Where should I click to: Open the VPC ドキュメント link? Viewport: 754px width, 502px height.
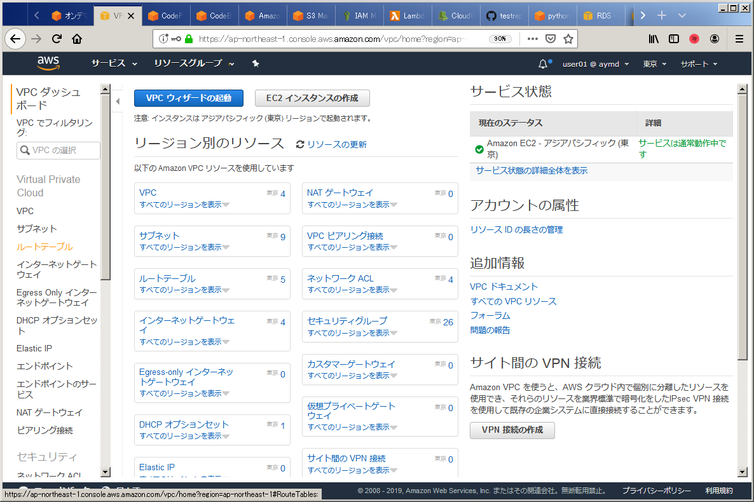coord(504,287)
